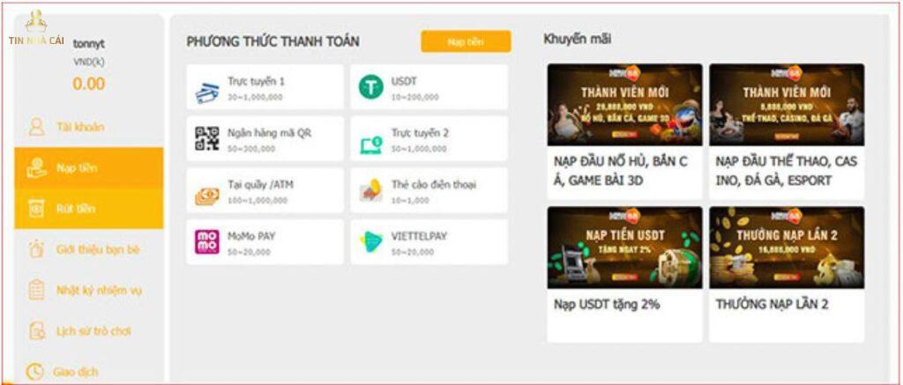Open Thưởng nạp lần 2 promotion banner

787,248
